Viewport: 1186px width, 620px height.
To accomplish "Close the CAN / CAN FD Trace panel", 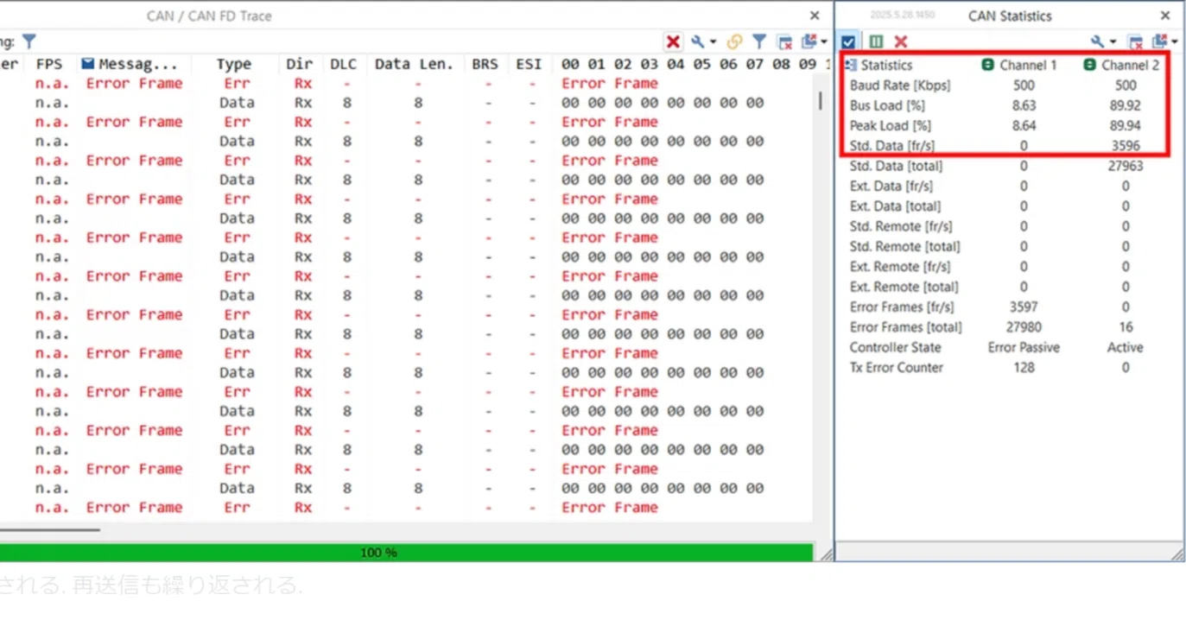I will click(815, 16).
